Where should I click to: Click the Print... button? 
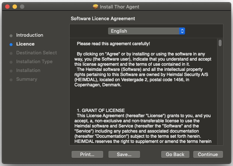pyautogui.click(x=87, y=155)
